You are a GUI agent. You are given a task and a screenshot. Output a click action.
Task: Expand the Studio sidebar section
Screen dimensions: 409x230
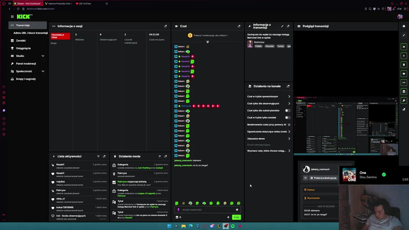(43, 56)
